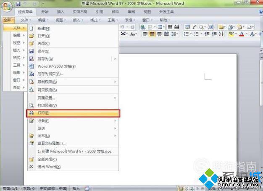Pick the yellow text highlight color button
This screenshot has height=191, width=263.
[x=231, y=34]
